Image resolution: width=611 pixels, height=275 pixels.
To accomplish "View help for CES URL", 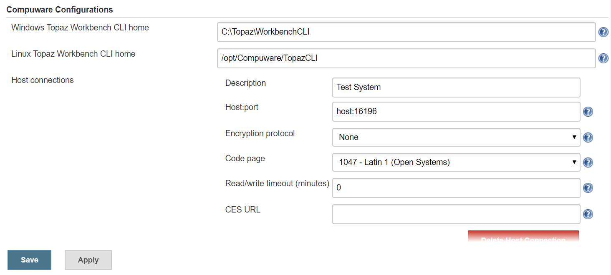I will [x=588, y=214].
